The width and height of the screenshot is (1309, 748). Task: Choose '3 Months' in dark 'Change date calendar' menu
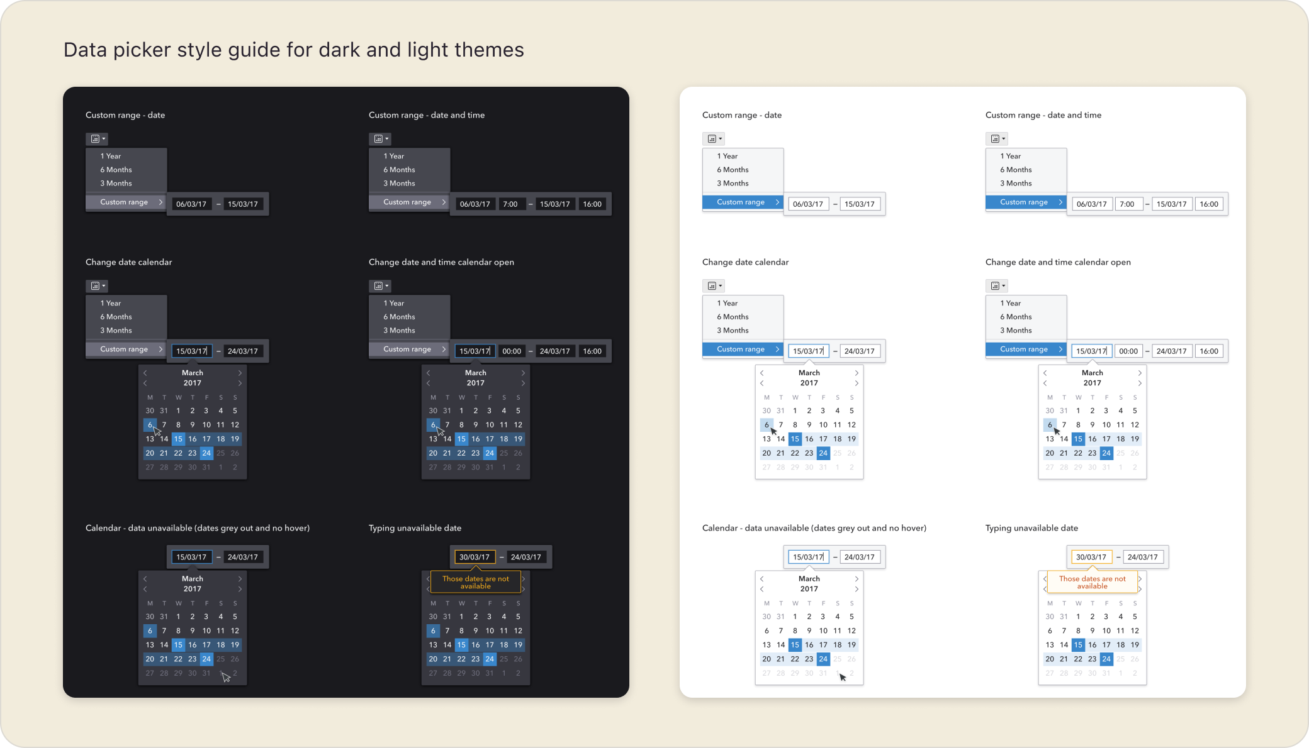pos(126,331)
